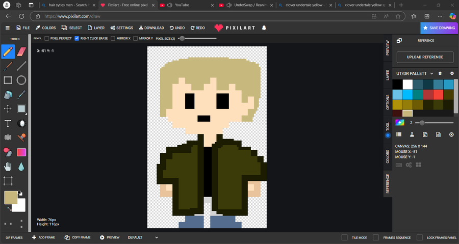
Task: Enable Frames Sequence checkbox
Action: 376,237
